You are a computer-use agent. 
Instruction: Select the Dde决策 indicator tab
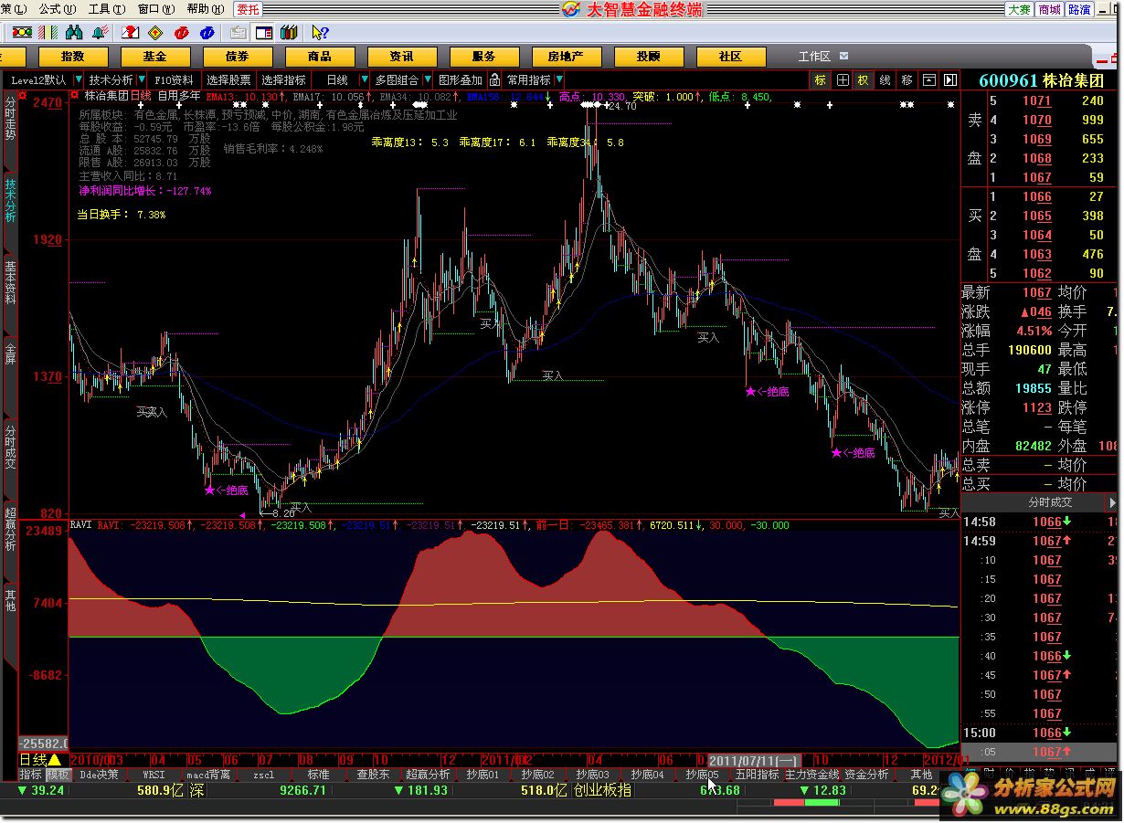click(100, 775)
